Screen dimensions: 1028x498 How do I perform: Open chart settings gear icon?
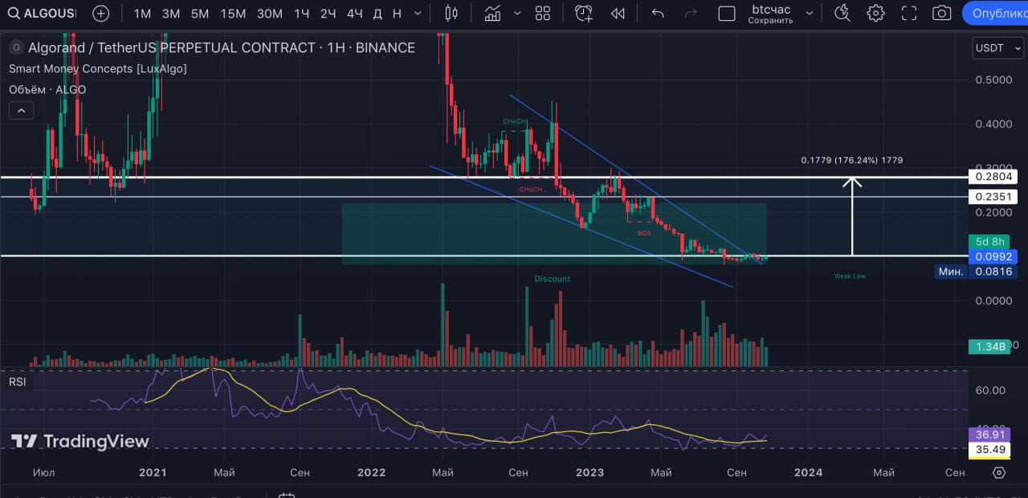pyautogui.click(x=875, y=14)
